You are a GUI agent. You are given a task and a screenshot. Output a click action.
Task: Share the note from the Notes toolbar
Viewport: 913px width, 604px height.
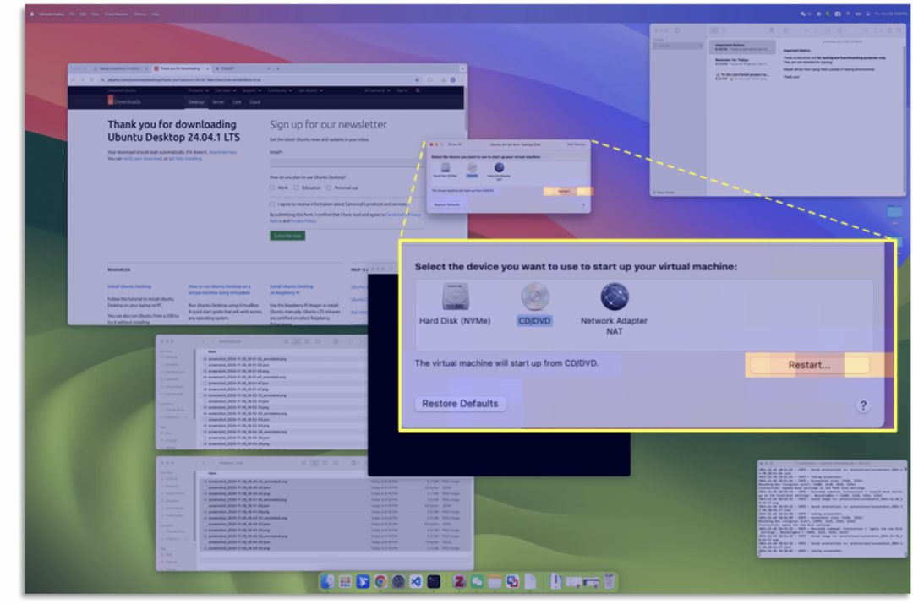coord(889,30)
